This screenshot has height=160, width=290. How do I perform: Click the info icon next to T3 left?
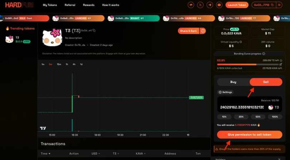tap(281, 60)
